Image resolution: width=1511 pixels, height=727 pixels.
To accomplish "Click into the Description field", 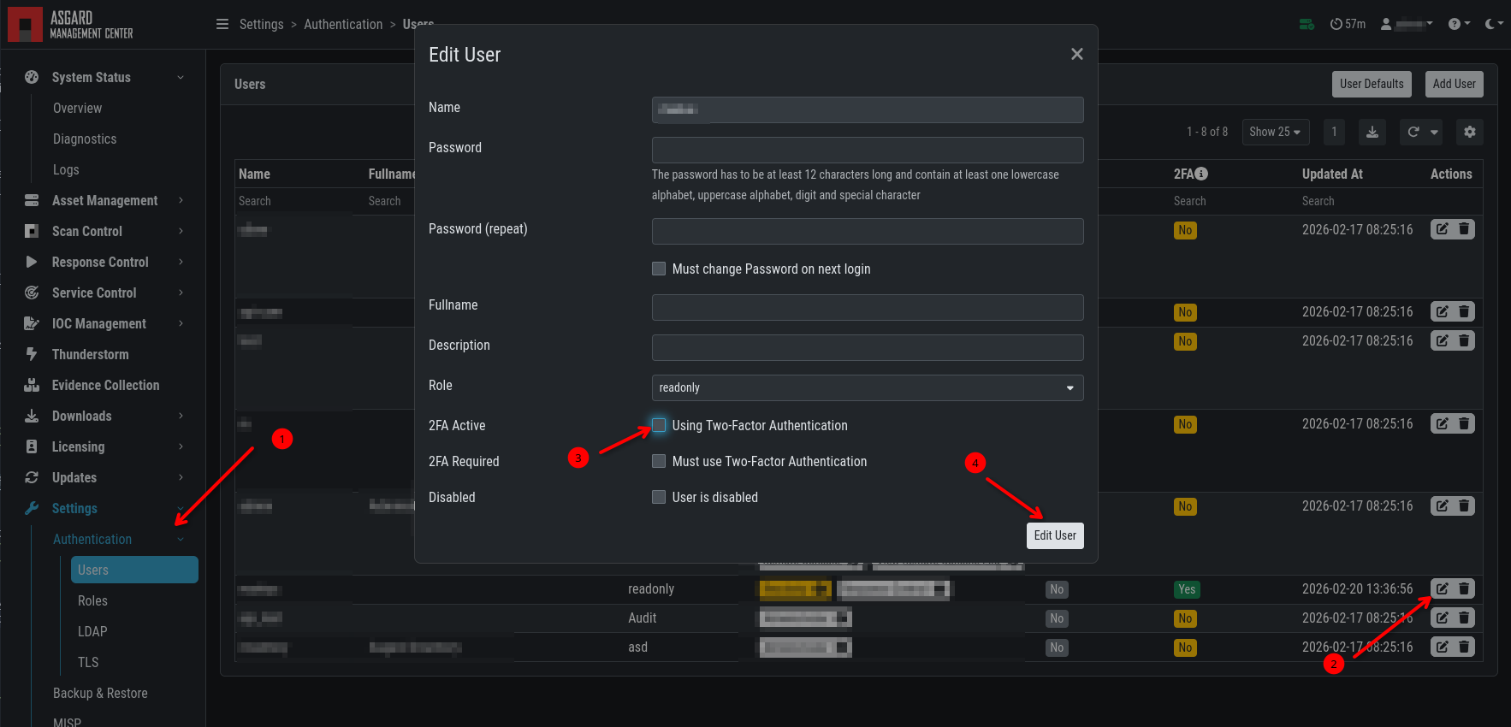I will click(x=868, y=347).
